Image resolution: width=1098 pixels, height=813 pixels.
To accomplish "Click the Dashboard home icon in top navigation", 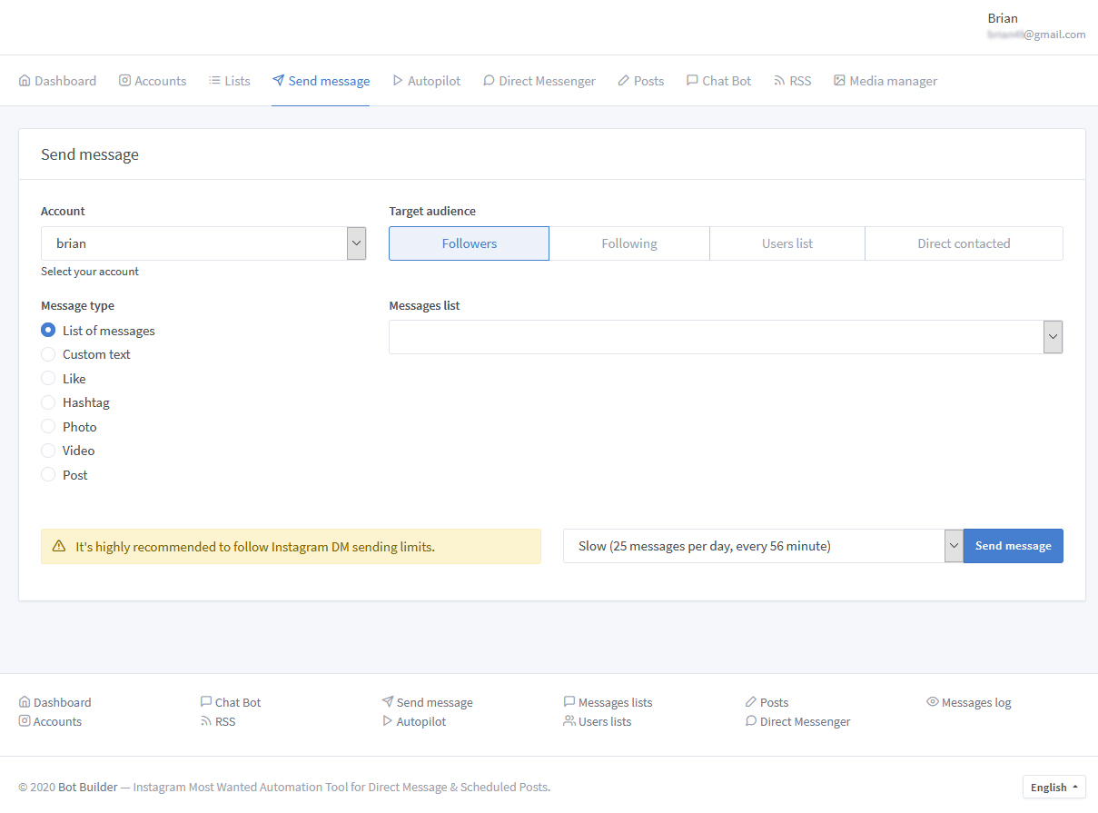I will [x=25, y=81].
